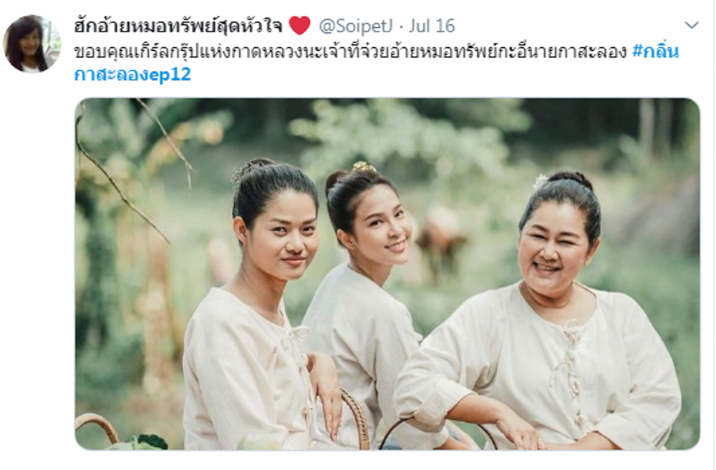
Task: Open the tweet author's profile avatar
Action: (x=32, y=44)
